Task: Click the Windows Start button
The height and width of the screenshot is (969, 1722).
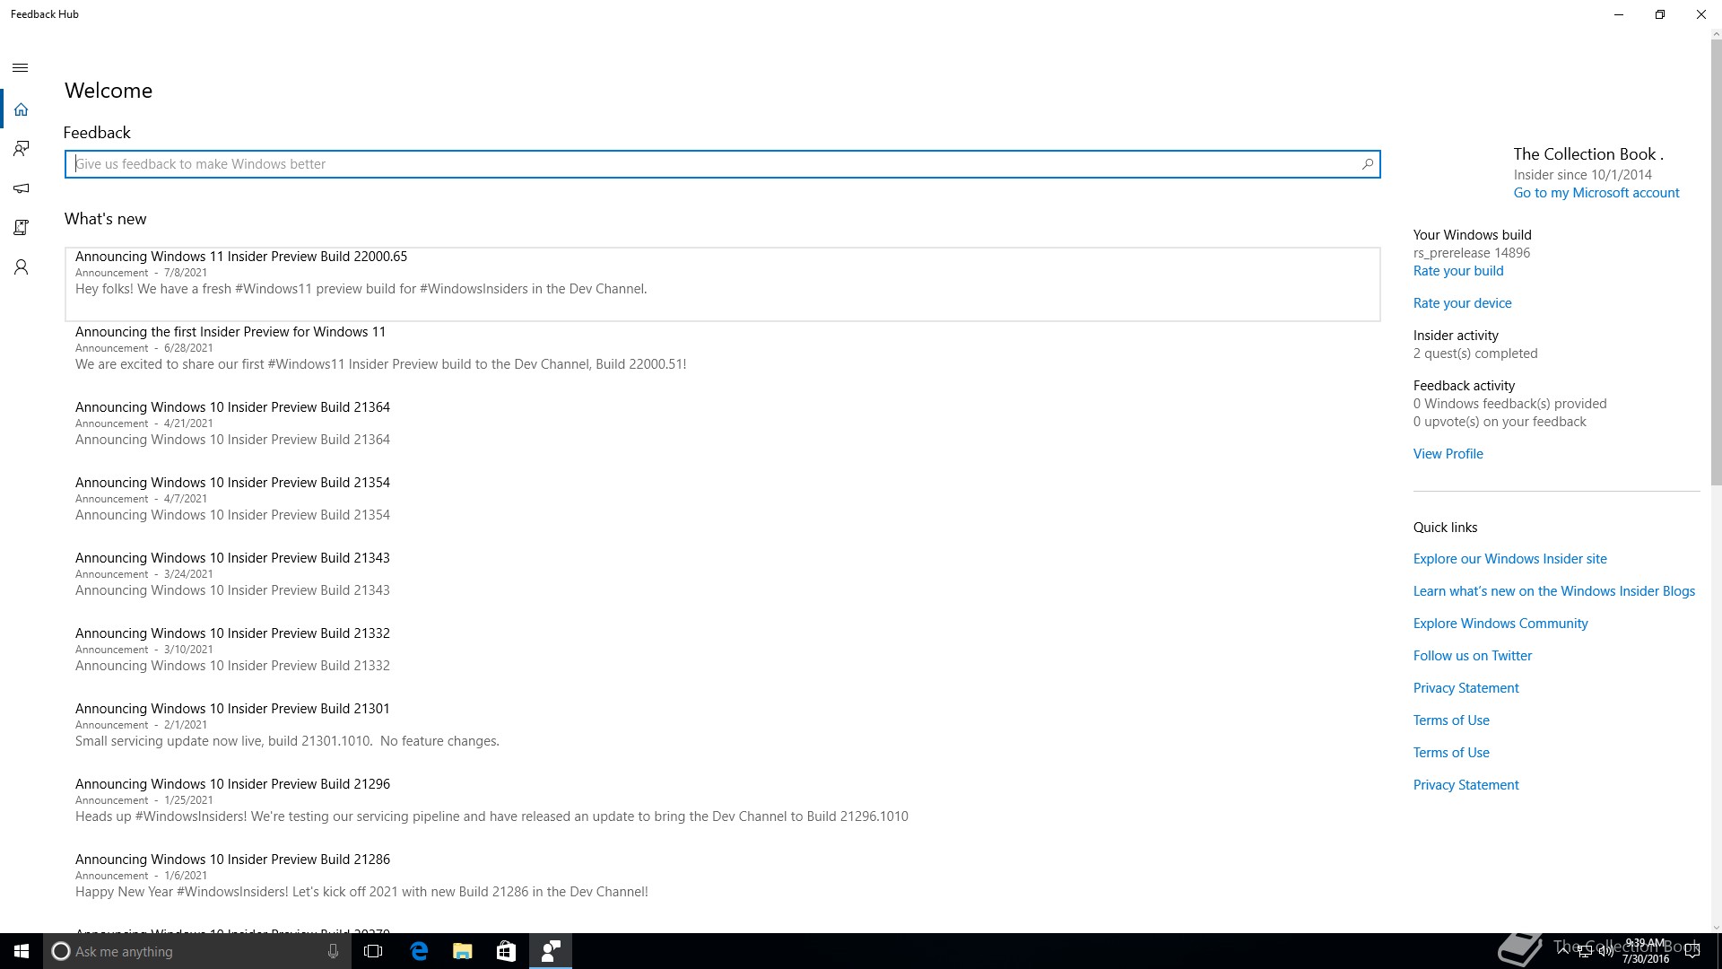Action: [x=22, y=951]
